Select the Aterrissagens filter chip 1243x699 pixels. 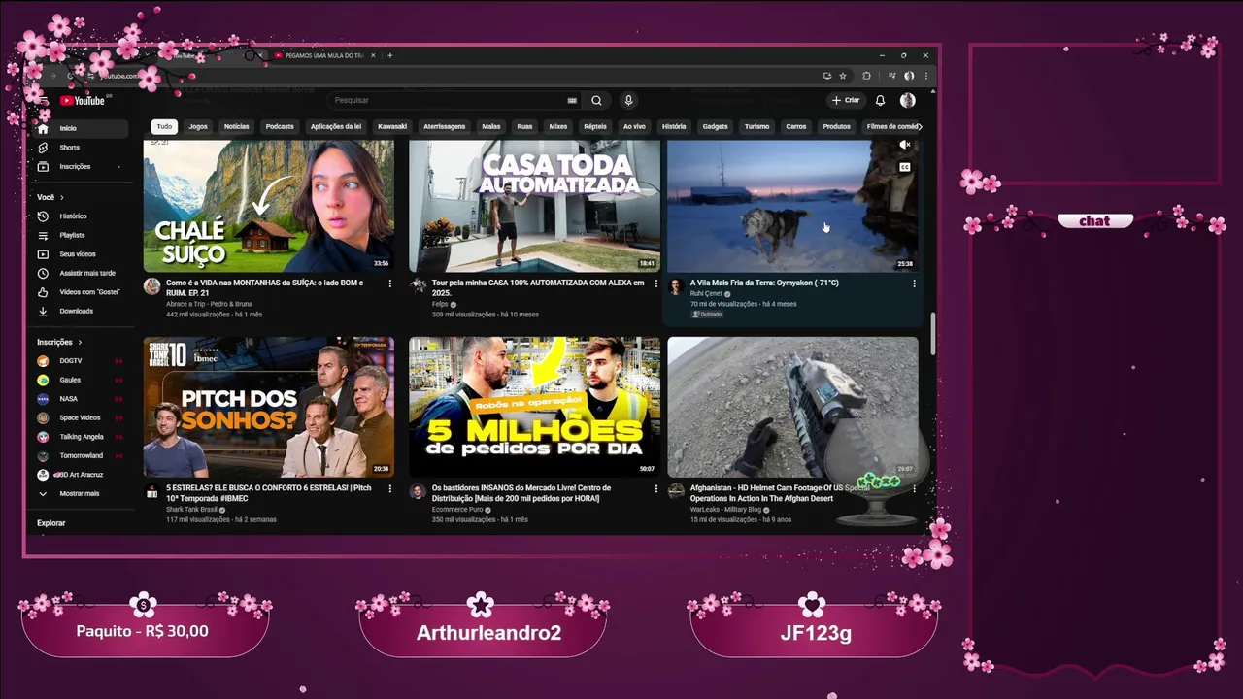point(445,126)
